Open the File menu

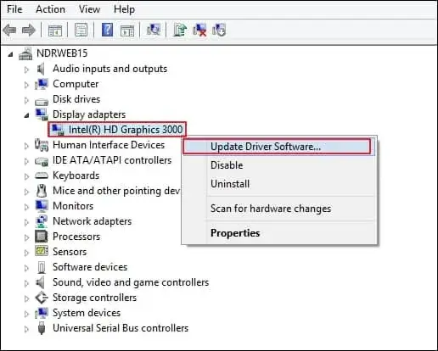point(14,9)
